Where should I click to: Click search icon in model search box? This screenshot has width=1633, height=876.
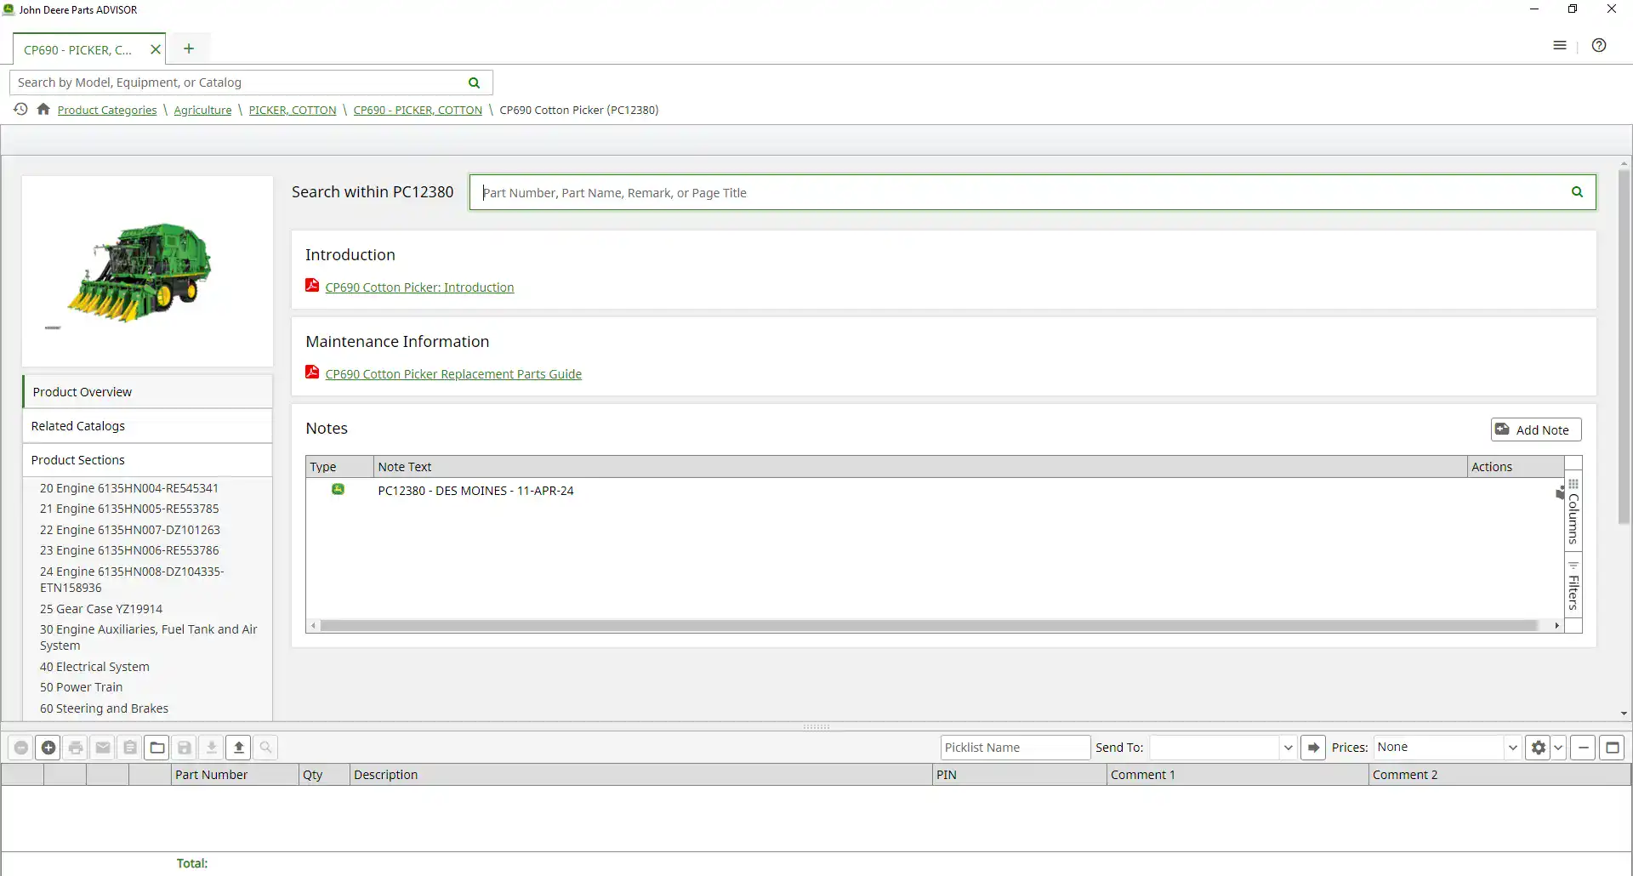475,82
